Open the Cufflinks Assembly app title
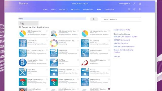The width and height of the screenshot is (162, 91). tap(67, 70)
